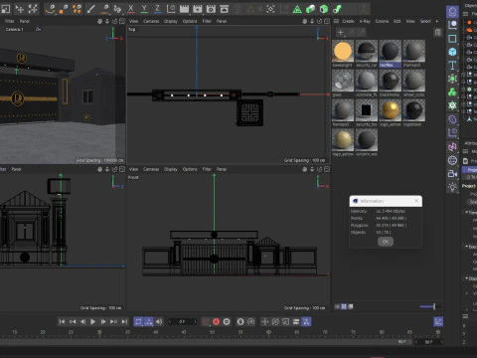Maximize the Top viewport toggle icon
The height and width of the screenshot is (358, 477).
click(x=327, y=21)
